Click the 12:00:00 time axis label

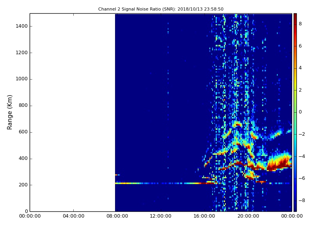point(161,216)
